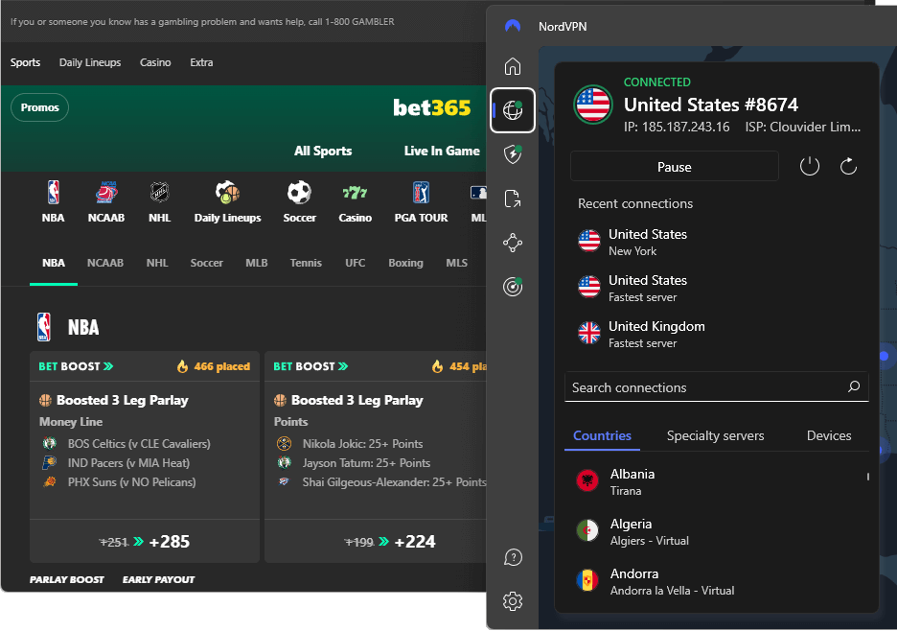Click the Albania flag icon
Viewport: 897px width, 631px height.
[x=587, y=481]
